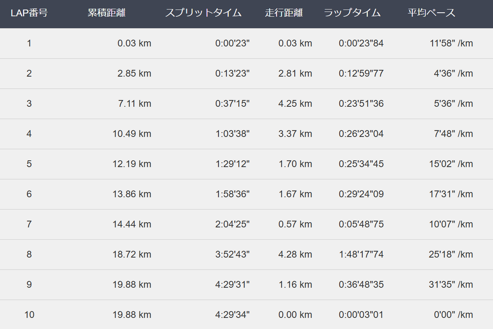Select the ラップタイム column header

click(352, 13)
